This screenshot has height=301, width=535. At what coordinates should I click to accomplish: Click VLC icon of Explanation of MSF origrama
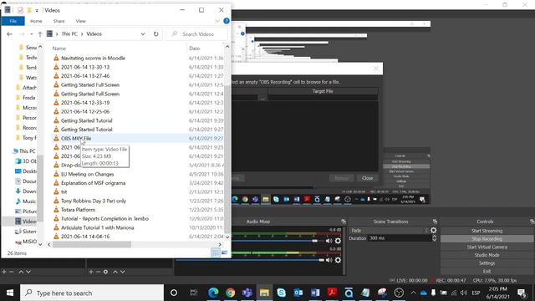tap(56, 183)
